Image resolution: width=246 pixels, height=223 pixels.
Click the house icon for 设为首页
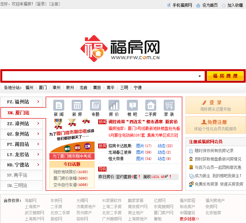pos(198,5)
